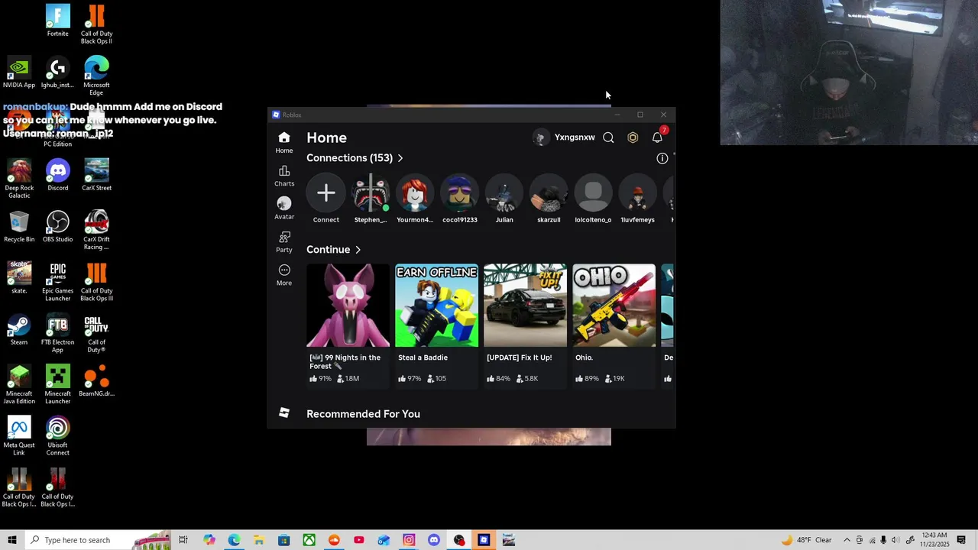Click the Roblox search magnifier icon
Screen dimensions: 978x550
(x=608, y=137)
